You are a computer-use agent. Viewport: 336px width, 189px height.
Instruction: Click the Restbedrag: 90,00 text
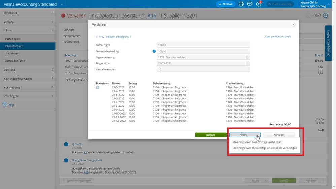pyautogui.click(x=280, y=124)
